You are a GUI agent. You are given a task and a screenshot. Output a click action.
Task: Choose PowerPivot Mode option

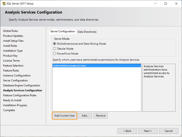point(55,53)
